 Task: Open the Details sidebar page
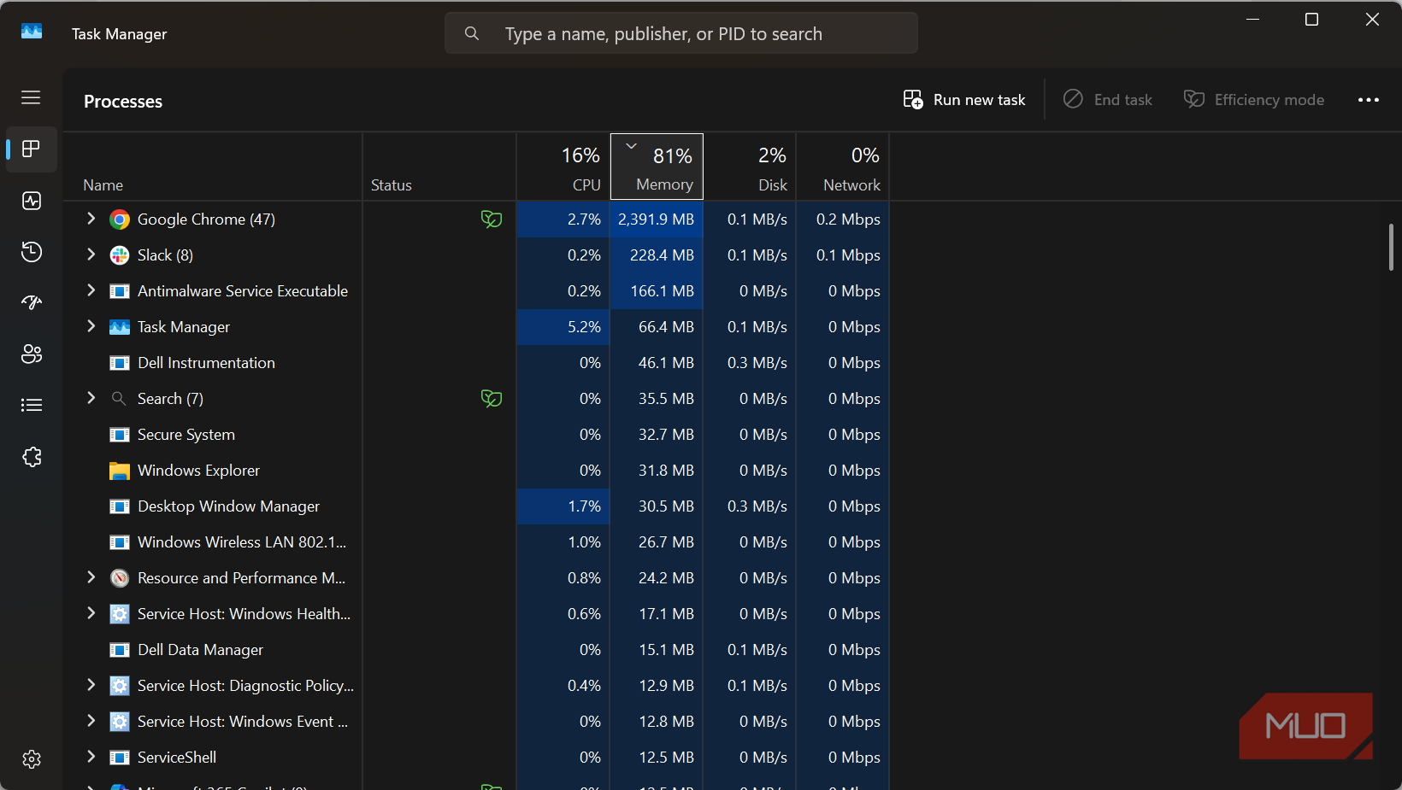coord(31,405)
